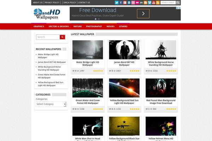Open the Vimeo social icon
The width and height of the screenshot is (212, 141).
[149, 2]
